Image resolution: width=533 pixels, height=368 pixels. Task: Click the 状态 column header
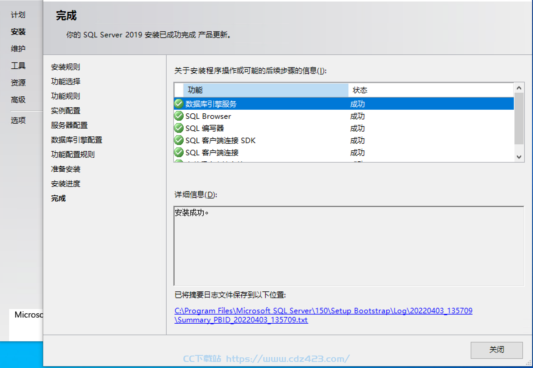coord(431,90)
